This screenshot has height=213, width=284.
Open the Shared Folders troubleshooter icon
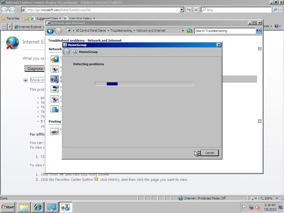[x=55, y=69]
